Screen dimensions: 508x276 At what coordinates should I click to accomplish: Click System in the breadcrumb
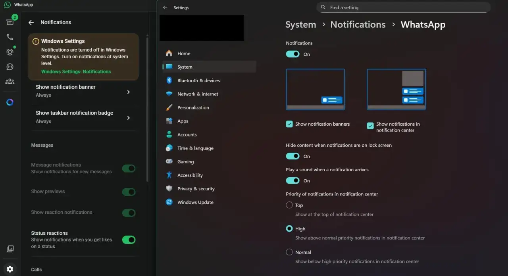pyautogui.click(x=301, y=25)
